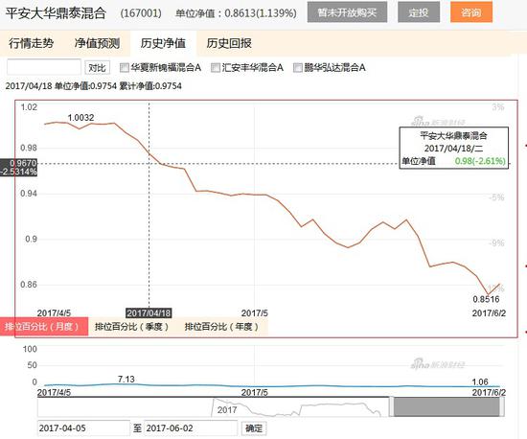The width and height of the screenshot is (527, 439).
Task: Click the tooltip value 0.98(-2.61%)
Action: (x=480, y=161)
